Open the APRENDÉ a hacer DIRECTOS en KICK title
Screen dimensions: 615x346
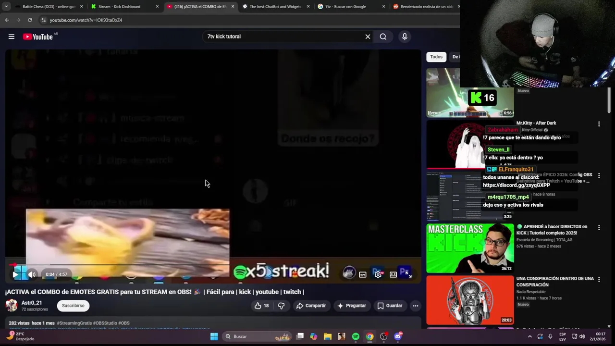tap(552, 230)
